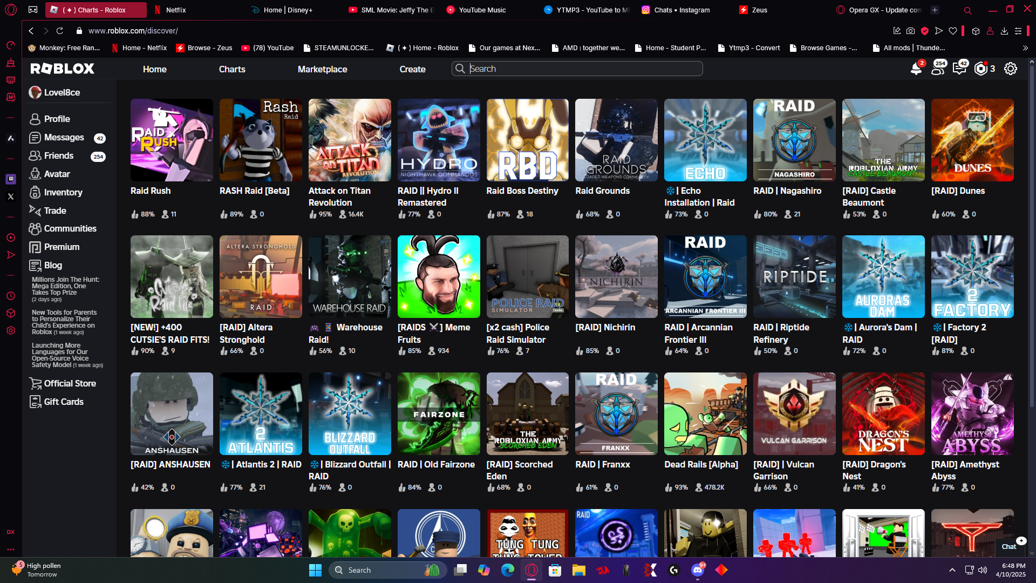Open Trade in left sidebar
This screenshot has height=583, width=1036.
coord(54,211)
